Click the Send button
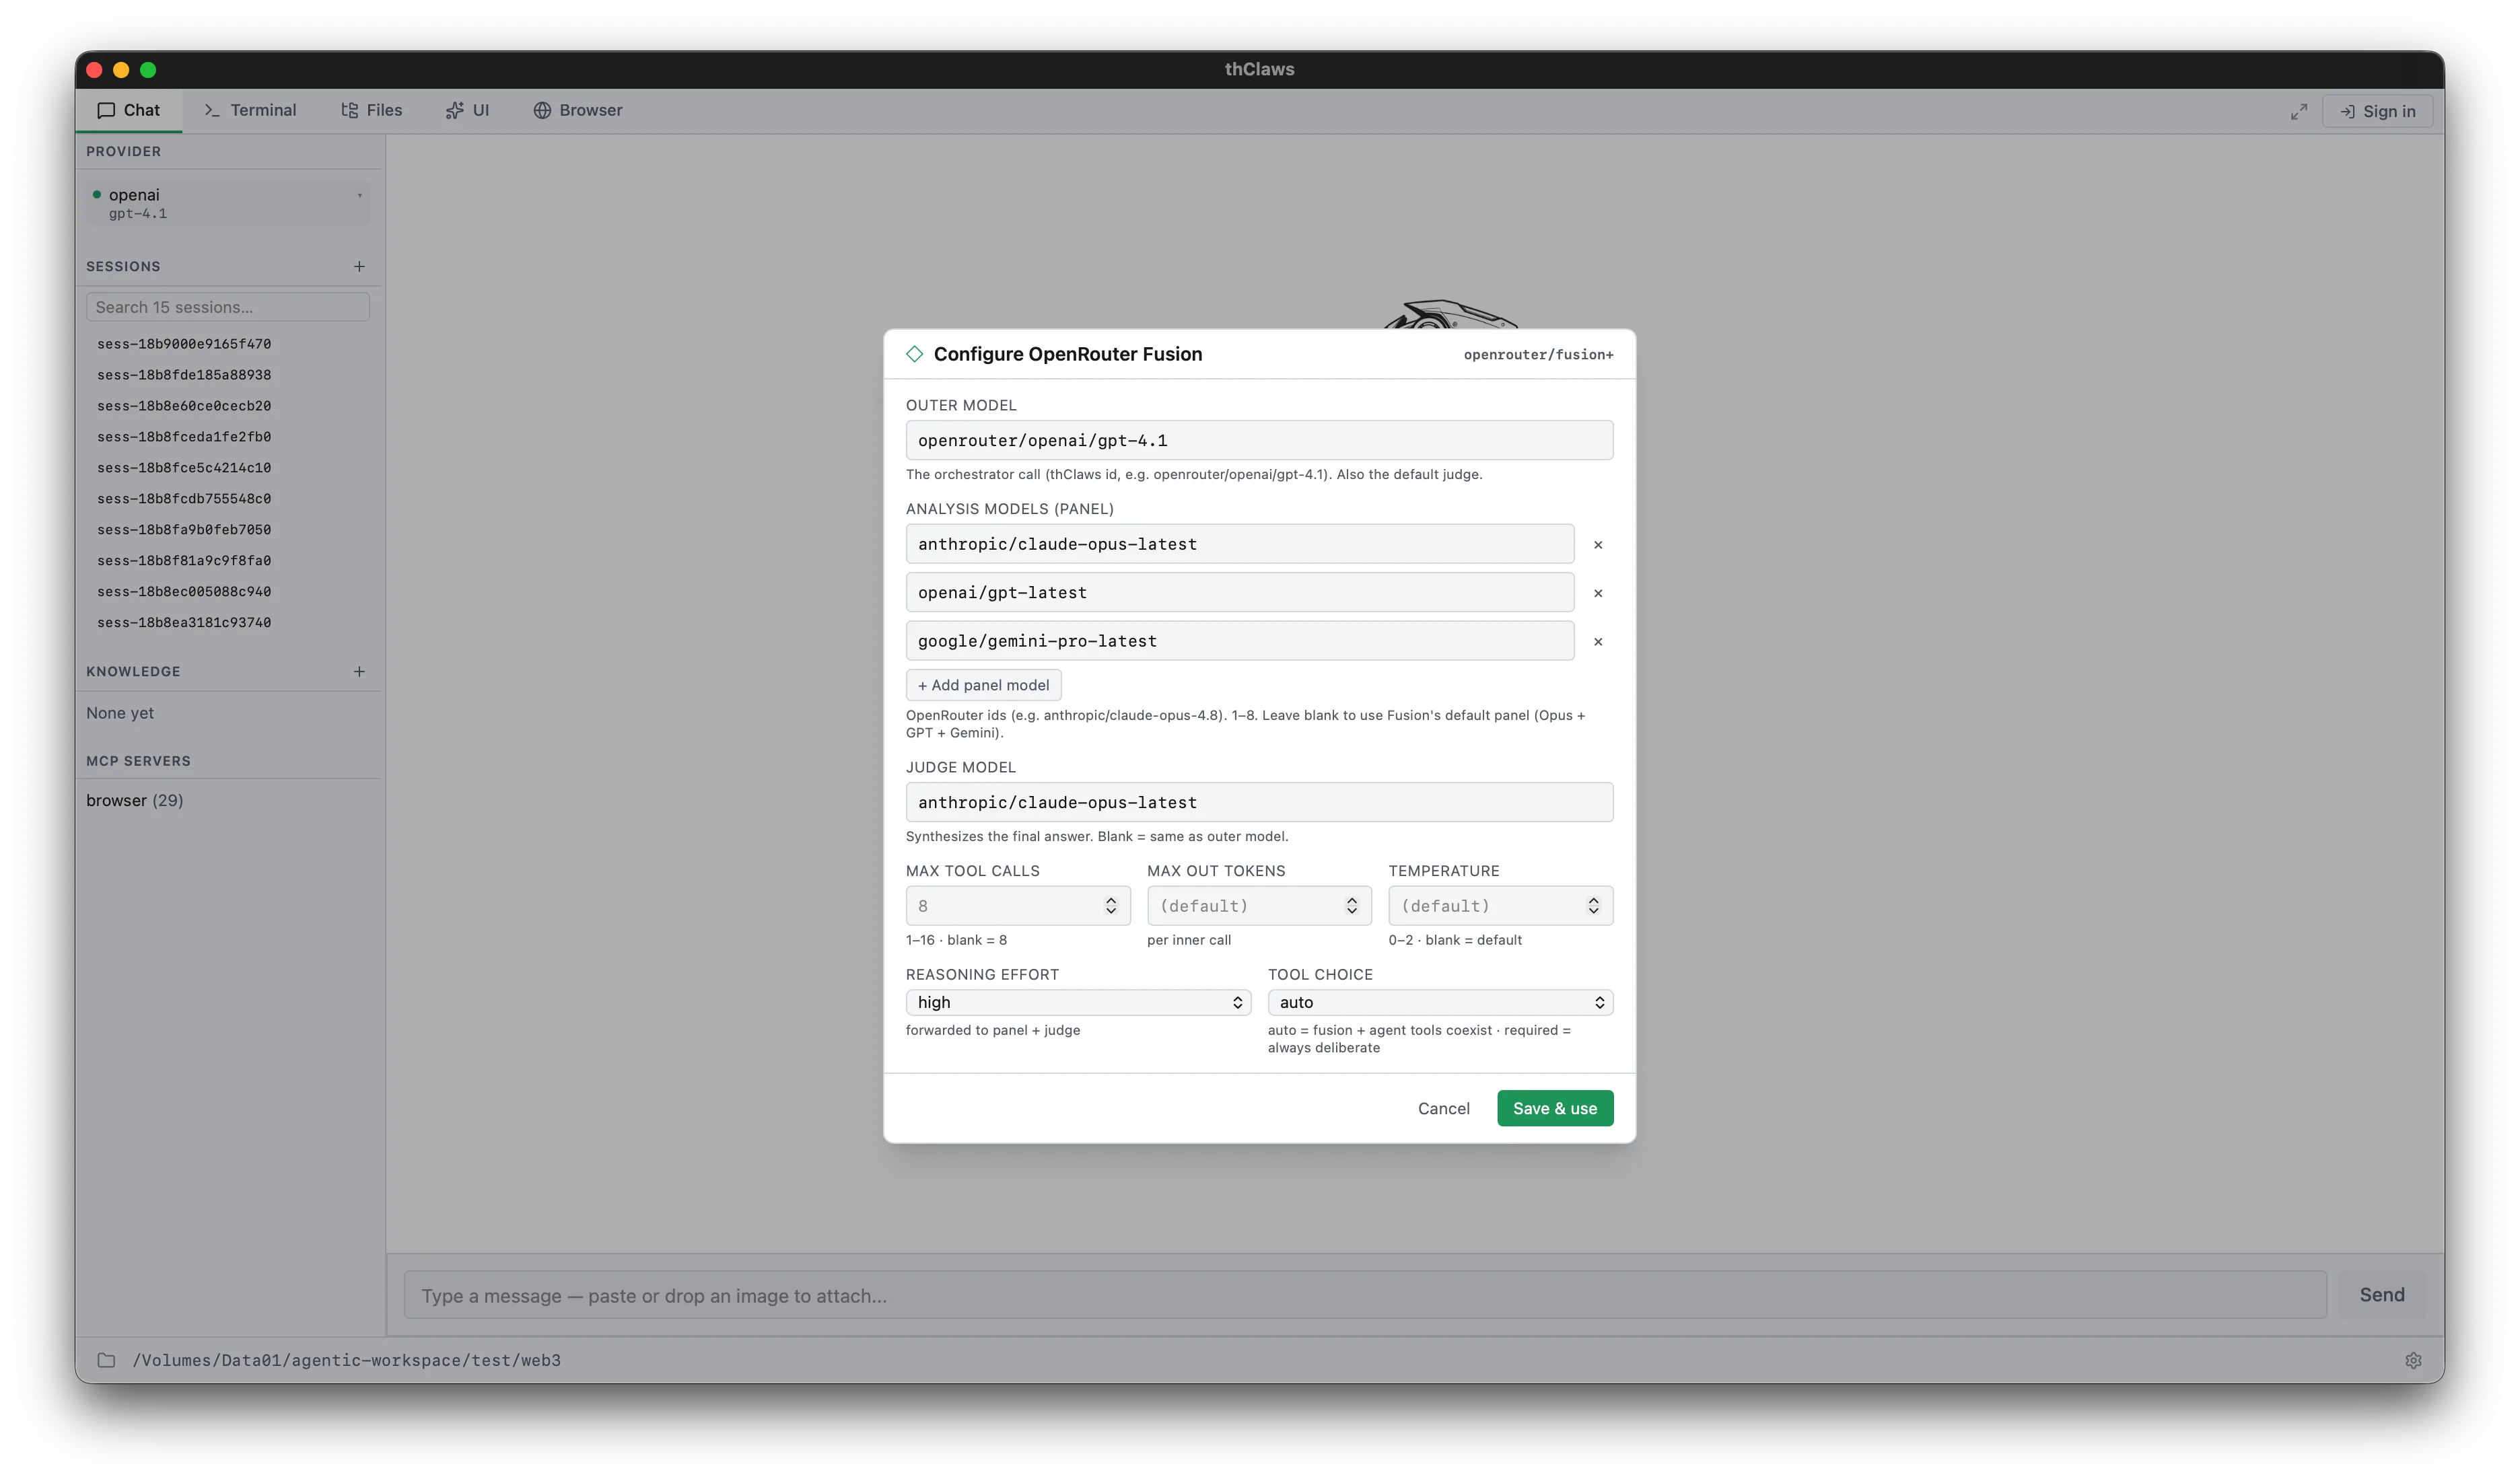 pyautogui.click(x=2382, y=1295)
